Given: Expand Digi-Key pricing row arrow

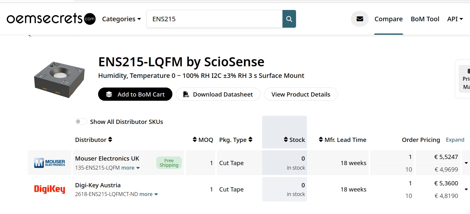Looking at the screenshot, I should [466, 189].
